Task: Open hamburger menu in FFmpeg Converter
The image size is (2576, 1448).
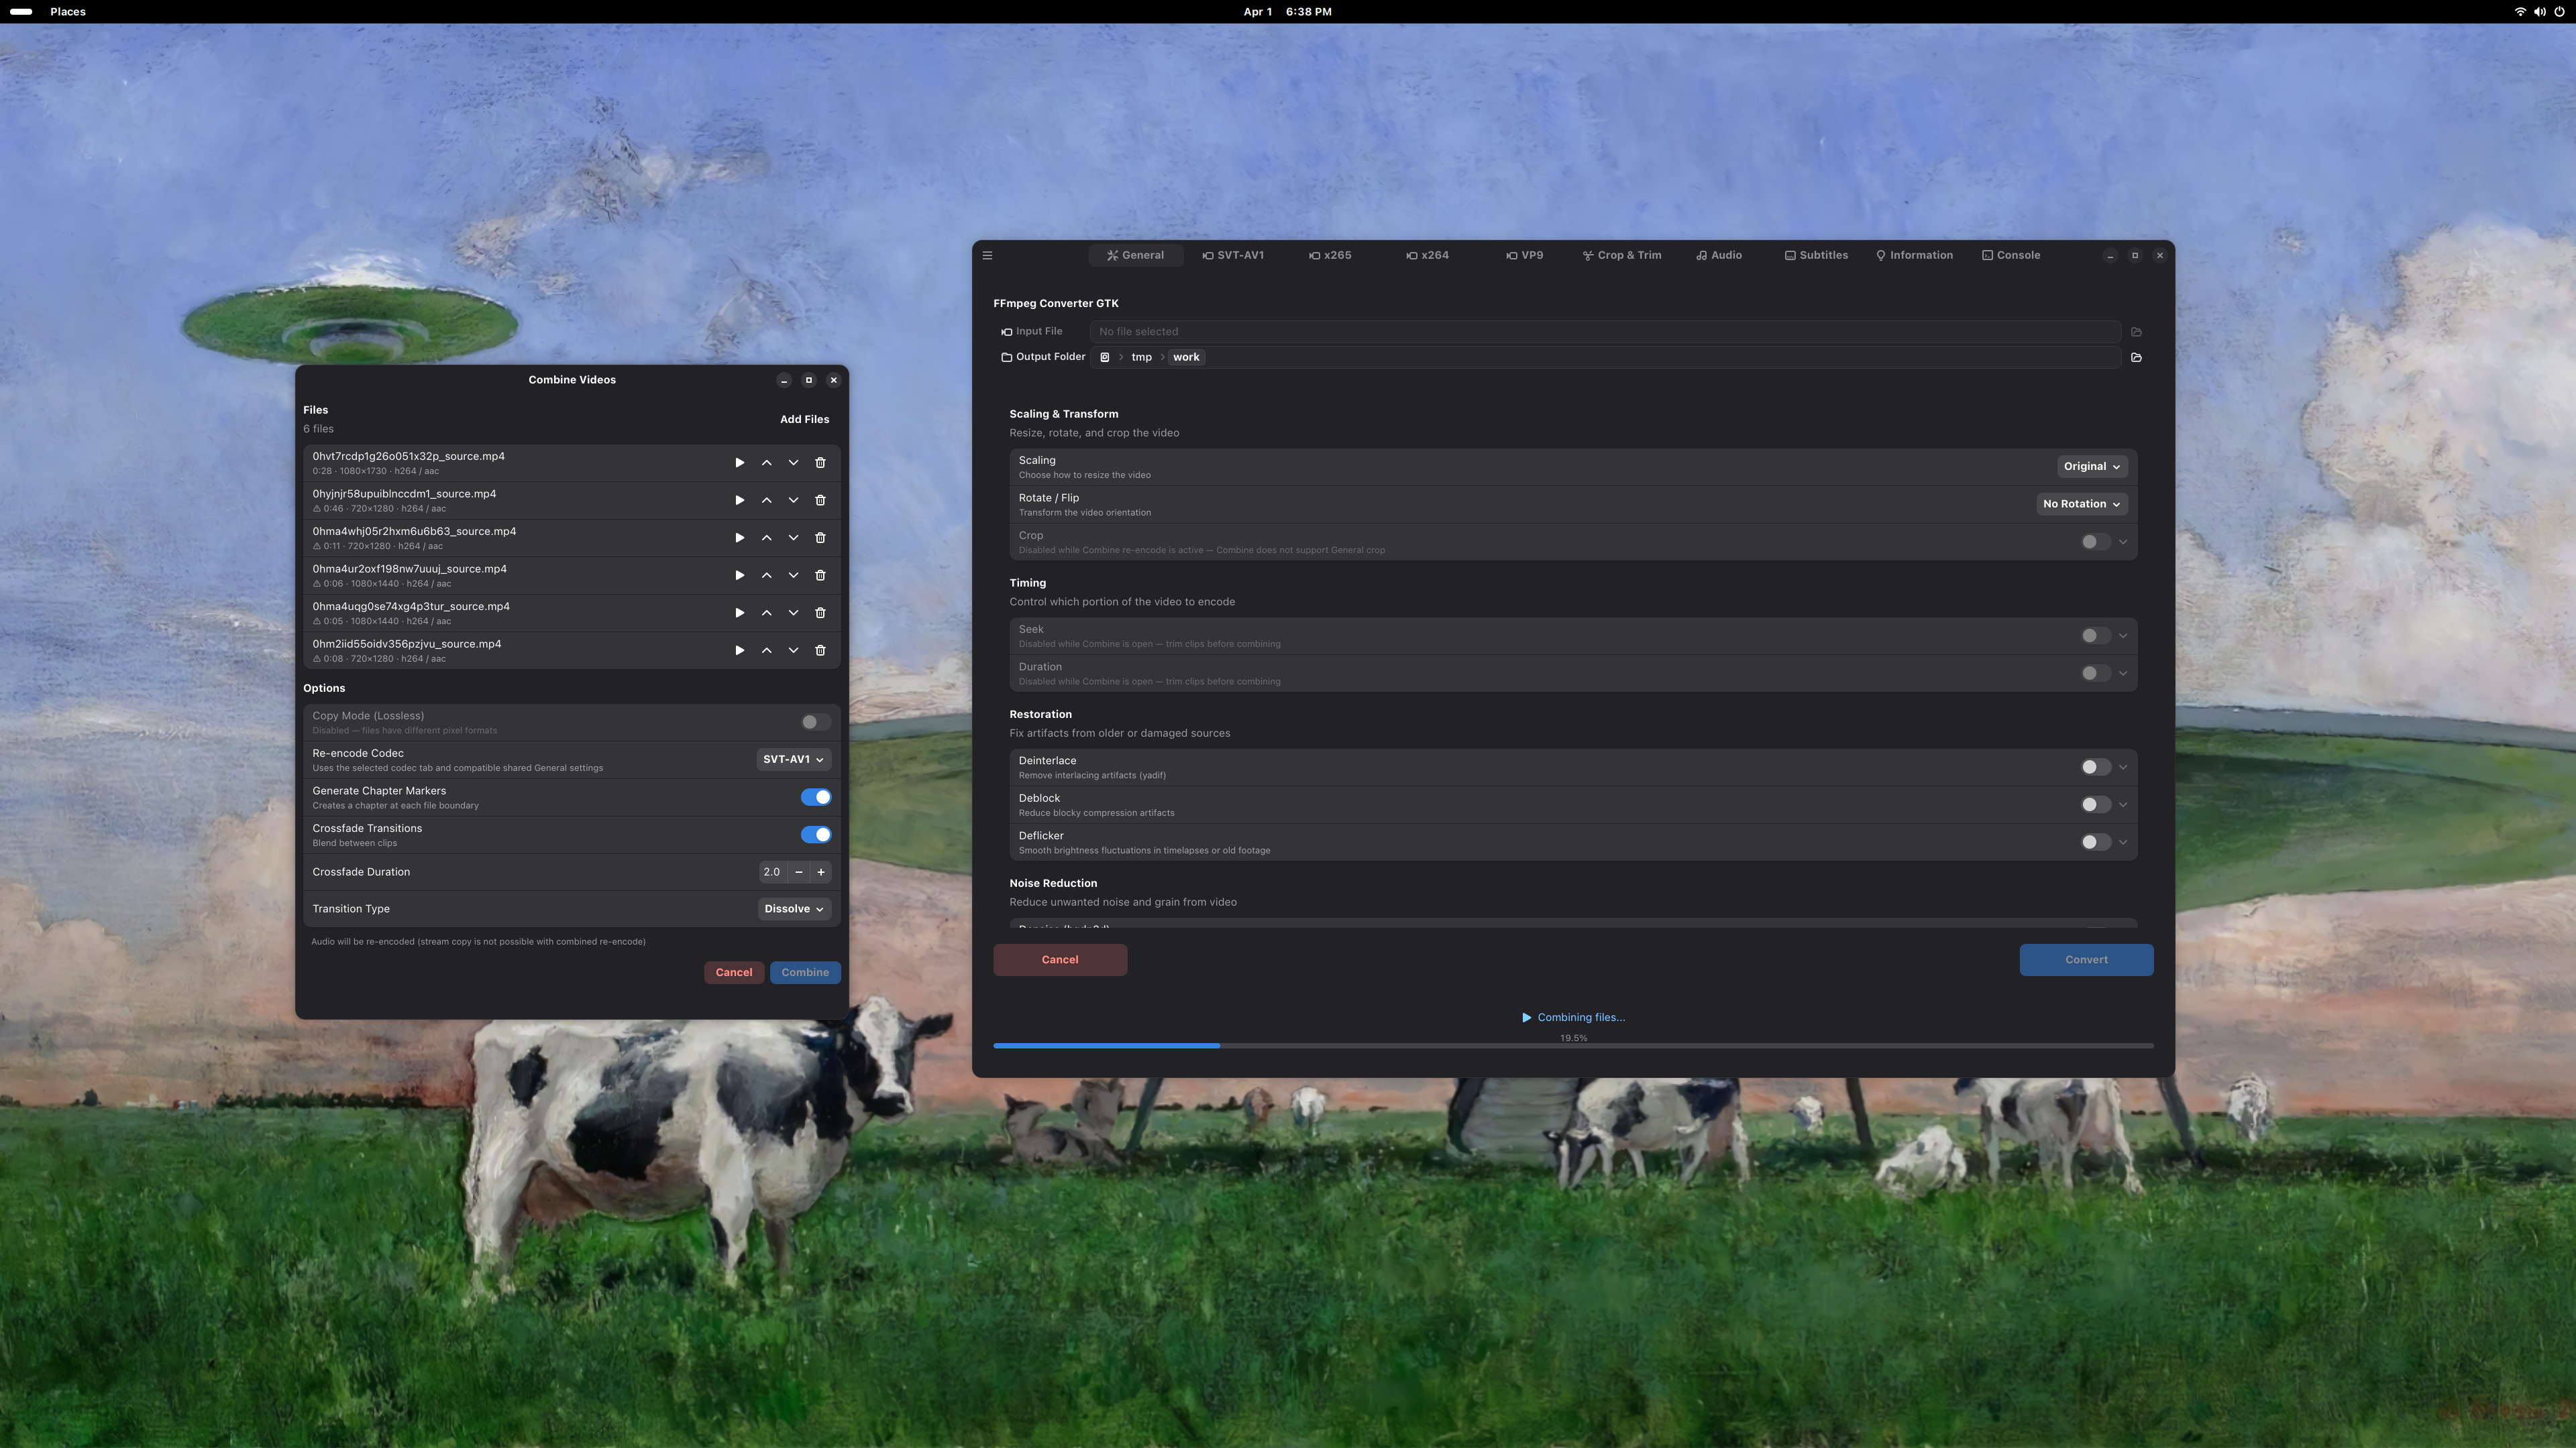Action: (x=987, y=255)
